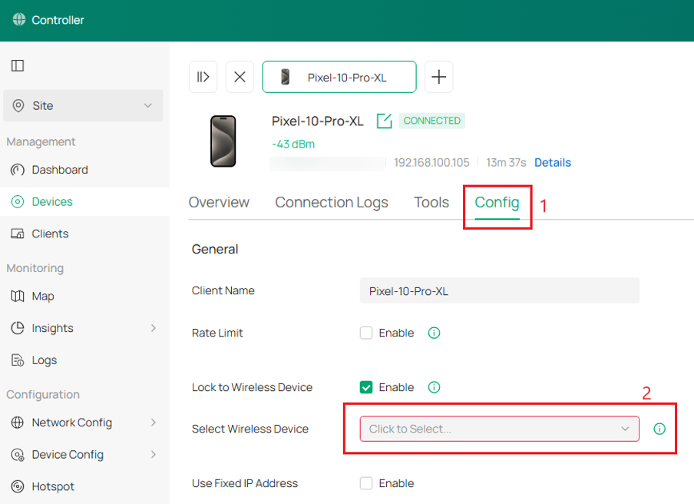The height and width of the screenshot is (504, 694).
Task: Click the 13m 37s uptime value
Action: (507, 163)
